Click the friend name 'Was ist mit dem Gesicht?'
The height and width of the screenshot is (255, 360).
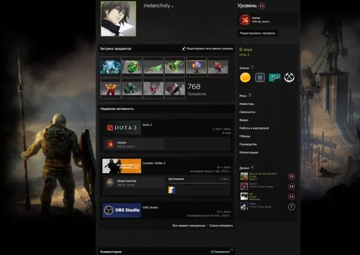pyautogui.click(x=263, y=174)
